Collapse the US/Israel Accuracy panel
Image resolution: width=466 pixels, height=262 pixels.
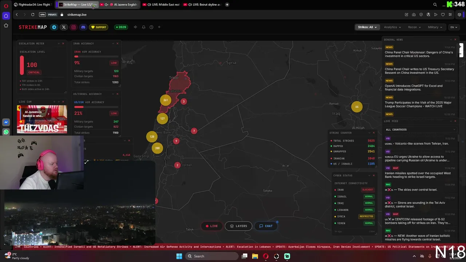(x=113, y=94)
